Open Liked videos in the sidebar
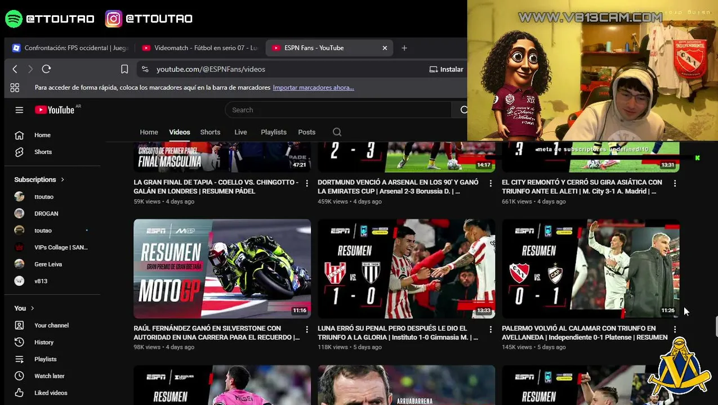 click(51, 393)
